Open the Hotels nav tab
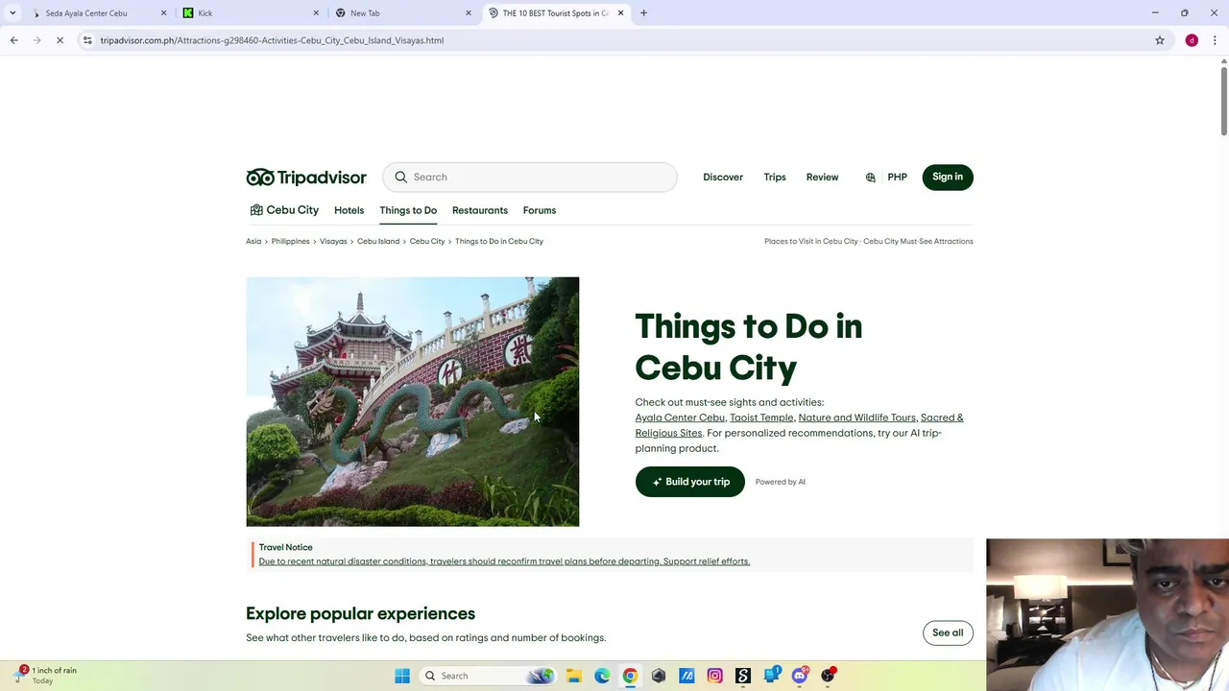 (349, 210)
